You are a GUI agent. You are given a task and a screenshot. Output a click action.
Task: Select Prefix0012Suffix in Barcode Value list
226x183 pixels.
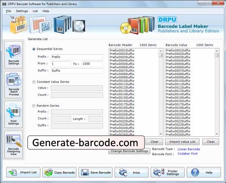pos(178,88)
